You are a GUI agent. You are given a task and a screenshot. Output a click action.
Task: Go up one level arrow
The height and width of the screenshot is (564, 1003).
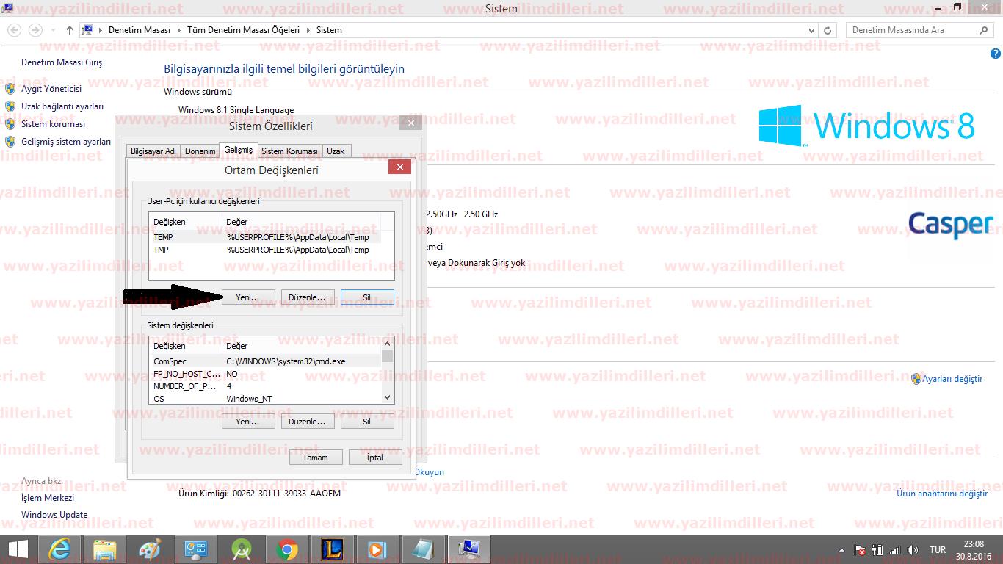pos(69,30)
